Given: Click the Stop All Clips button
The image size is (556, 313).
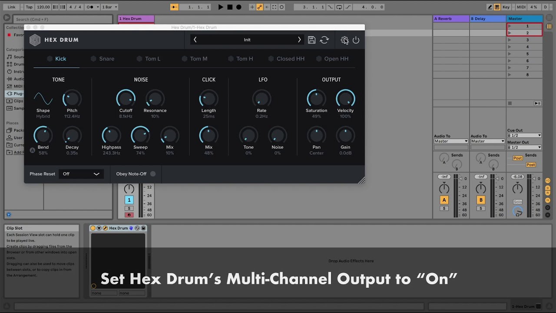Looking at the screenshot, I should (x=510, y=103).
